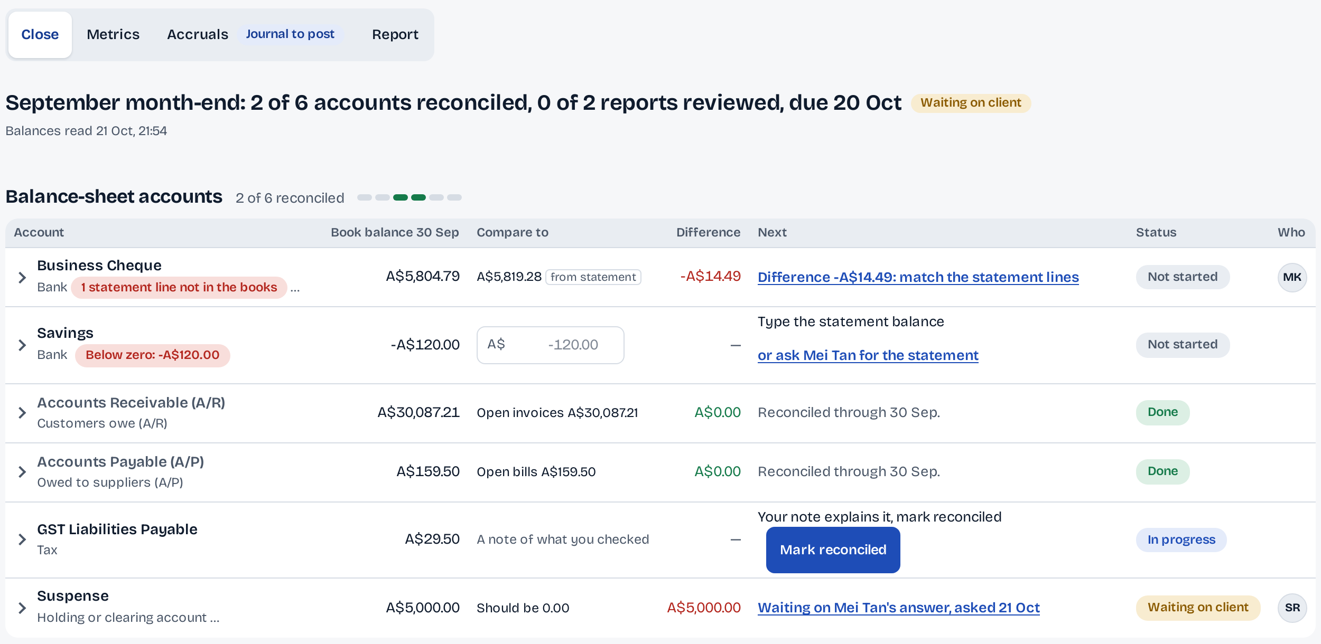Expand the GST Liabilities Payable row
The image size is (1321, 644).
pyautogui.click(x=22, y=539)
